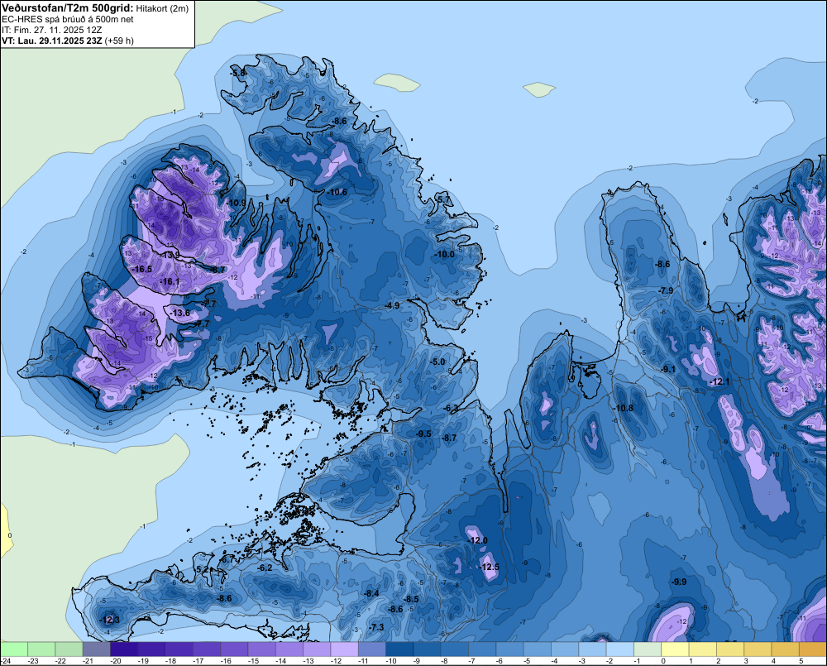The image size is (827, 666).
Task: Click the '(+59 h)' forecast offset
Action: click(x=119, y=41)
